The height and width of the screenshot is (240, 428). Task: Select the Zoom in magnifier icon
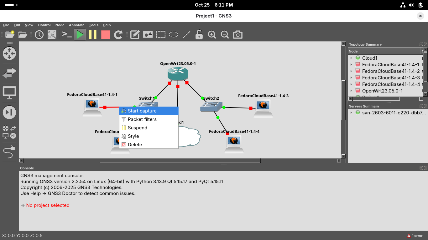pyautogui.click(x=212, y=34)
